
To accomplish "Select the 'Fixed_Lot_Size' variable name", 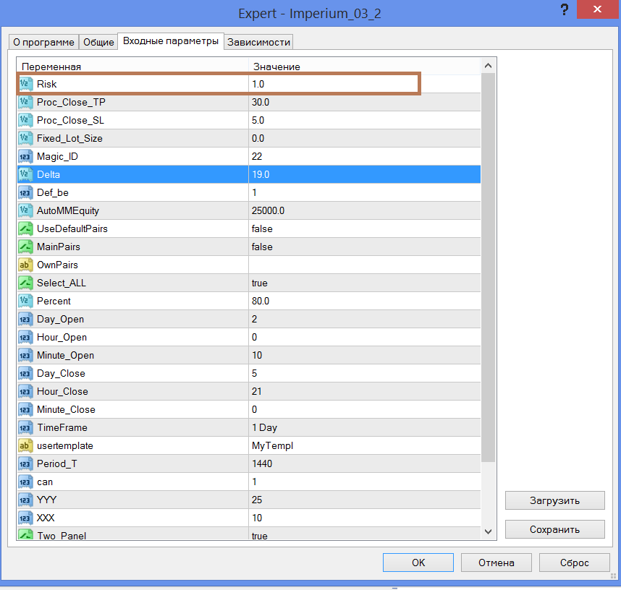I will pyautogui.click(x=69, y=138).
